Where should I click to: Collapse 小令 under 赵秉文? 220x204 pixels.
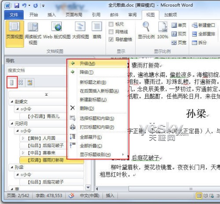[18, 109]
